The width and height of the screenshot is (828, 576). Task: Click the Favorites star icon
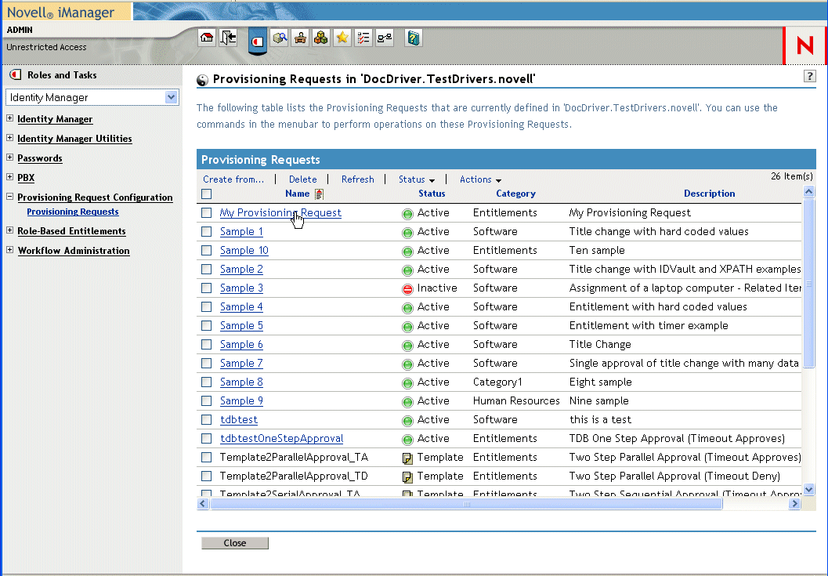coord(342,38)
